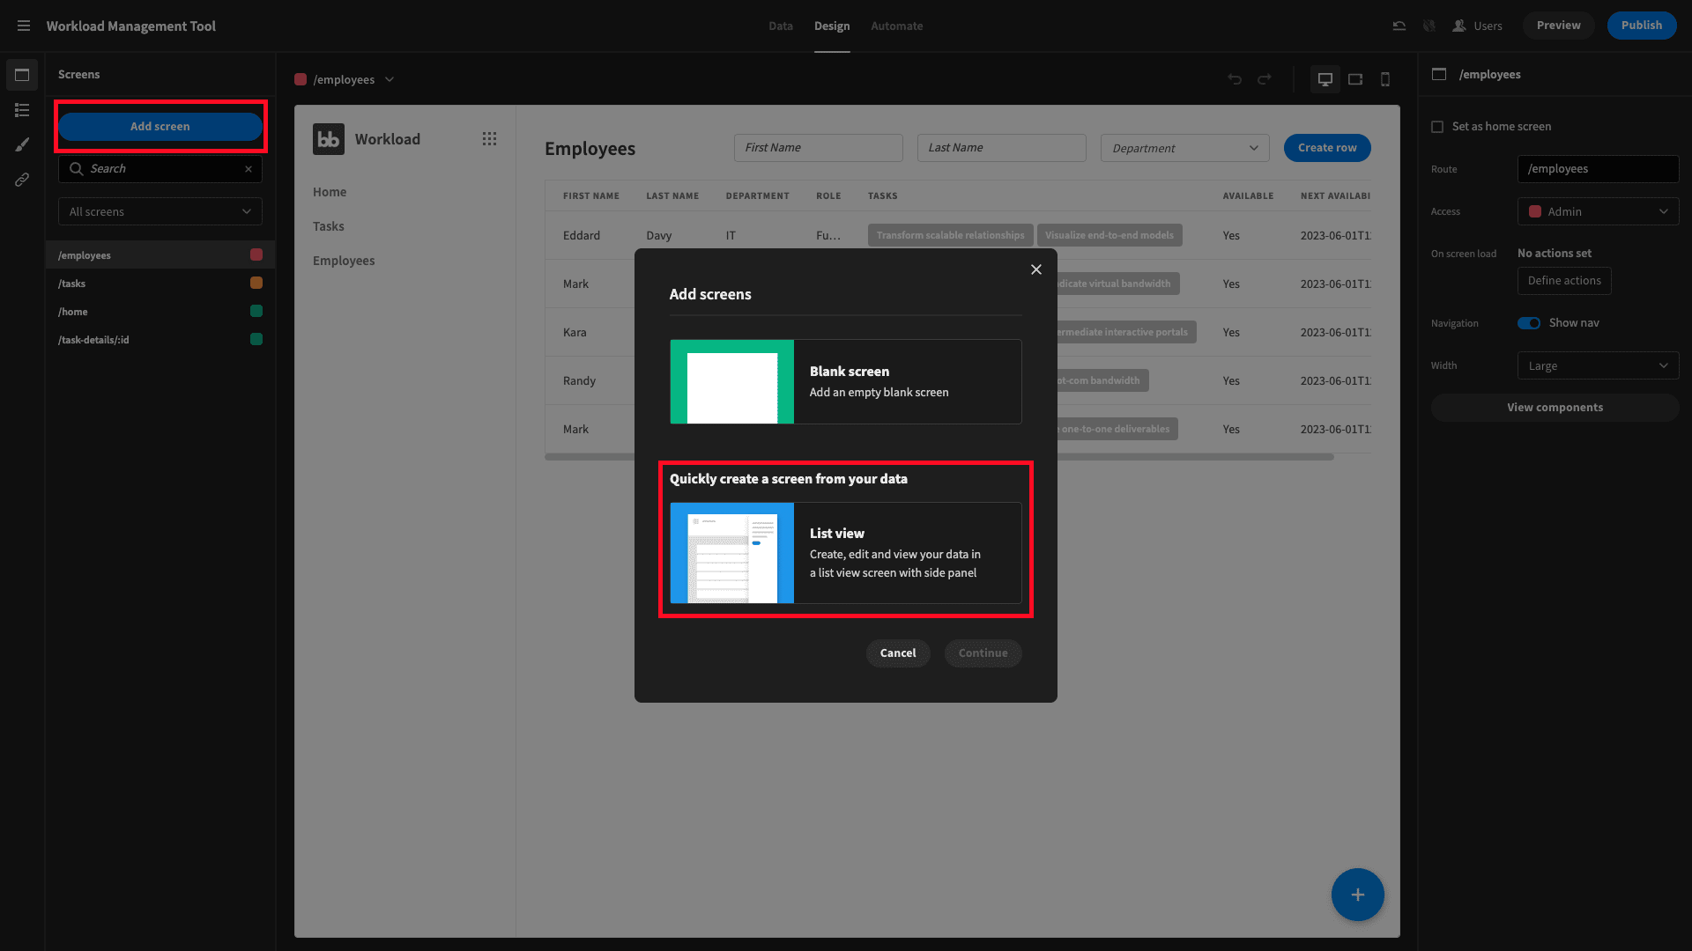Click the Route input field
The width and height of the screenshot is (1692, 951).
point(1598,169)
